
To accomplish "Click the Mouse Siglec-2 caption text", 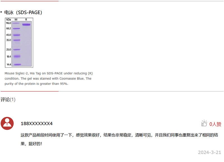I will pyautogui.click(x=49, y=79).
